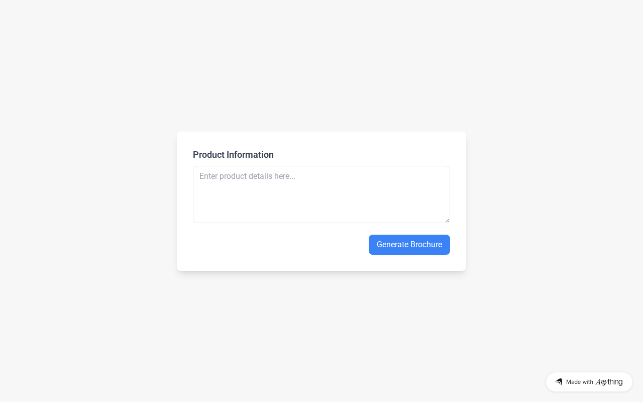
Task: Click the Anything wordmark in the badge
Action: 609,382
